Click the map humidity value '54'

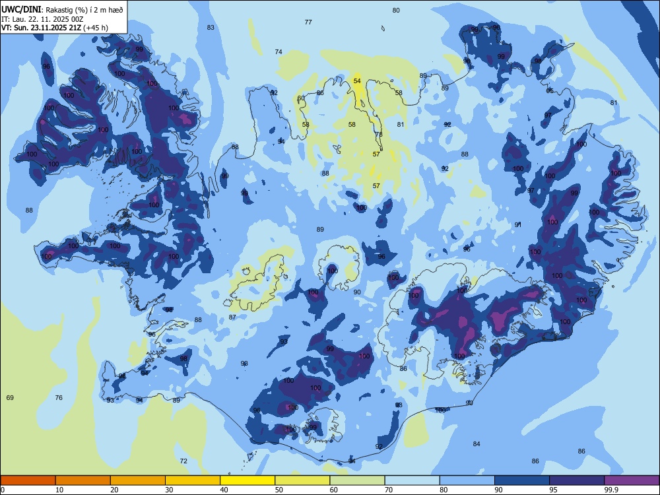(x=357, y=81)
